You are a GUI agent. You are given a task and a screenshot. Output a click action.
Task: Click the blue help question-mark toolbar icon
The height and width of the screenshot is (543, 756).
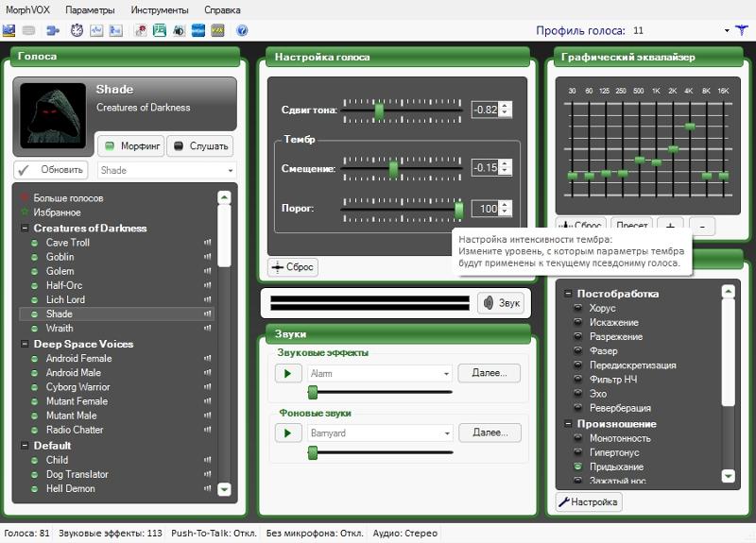[x=242, y=31]
